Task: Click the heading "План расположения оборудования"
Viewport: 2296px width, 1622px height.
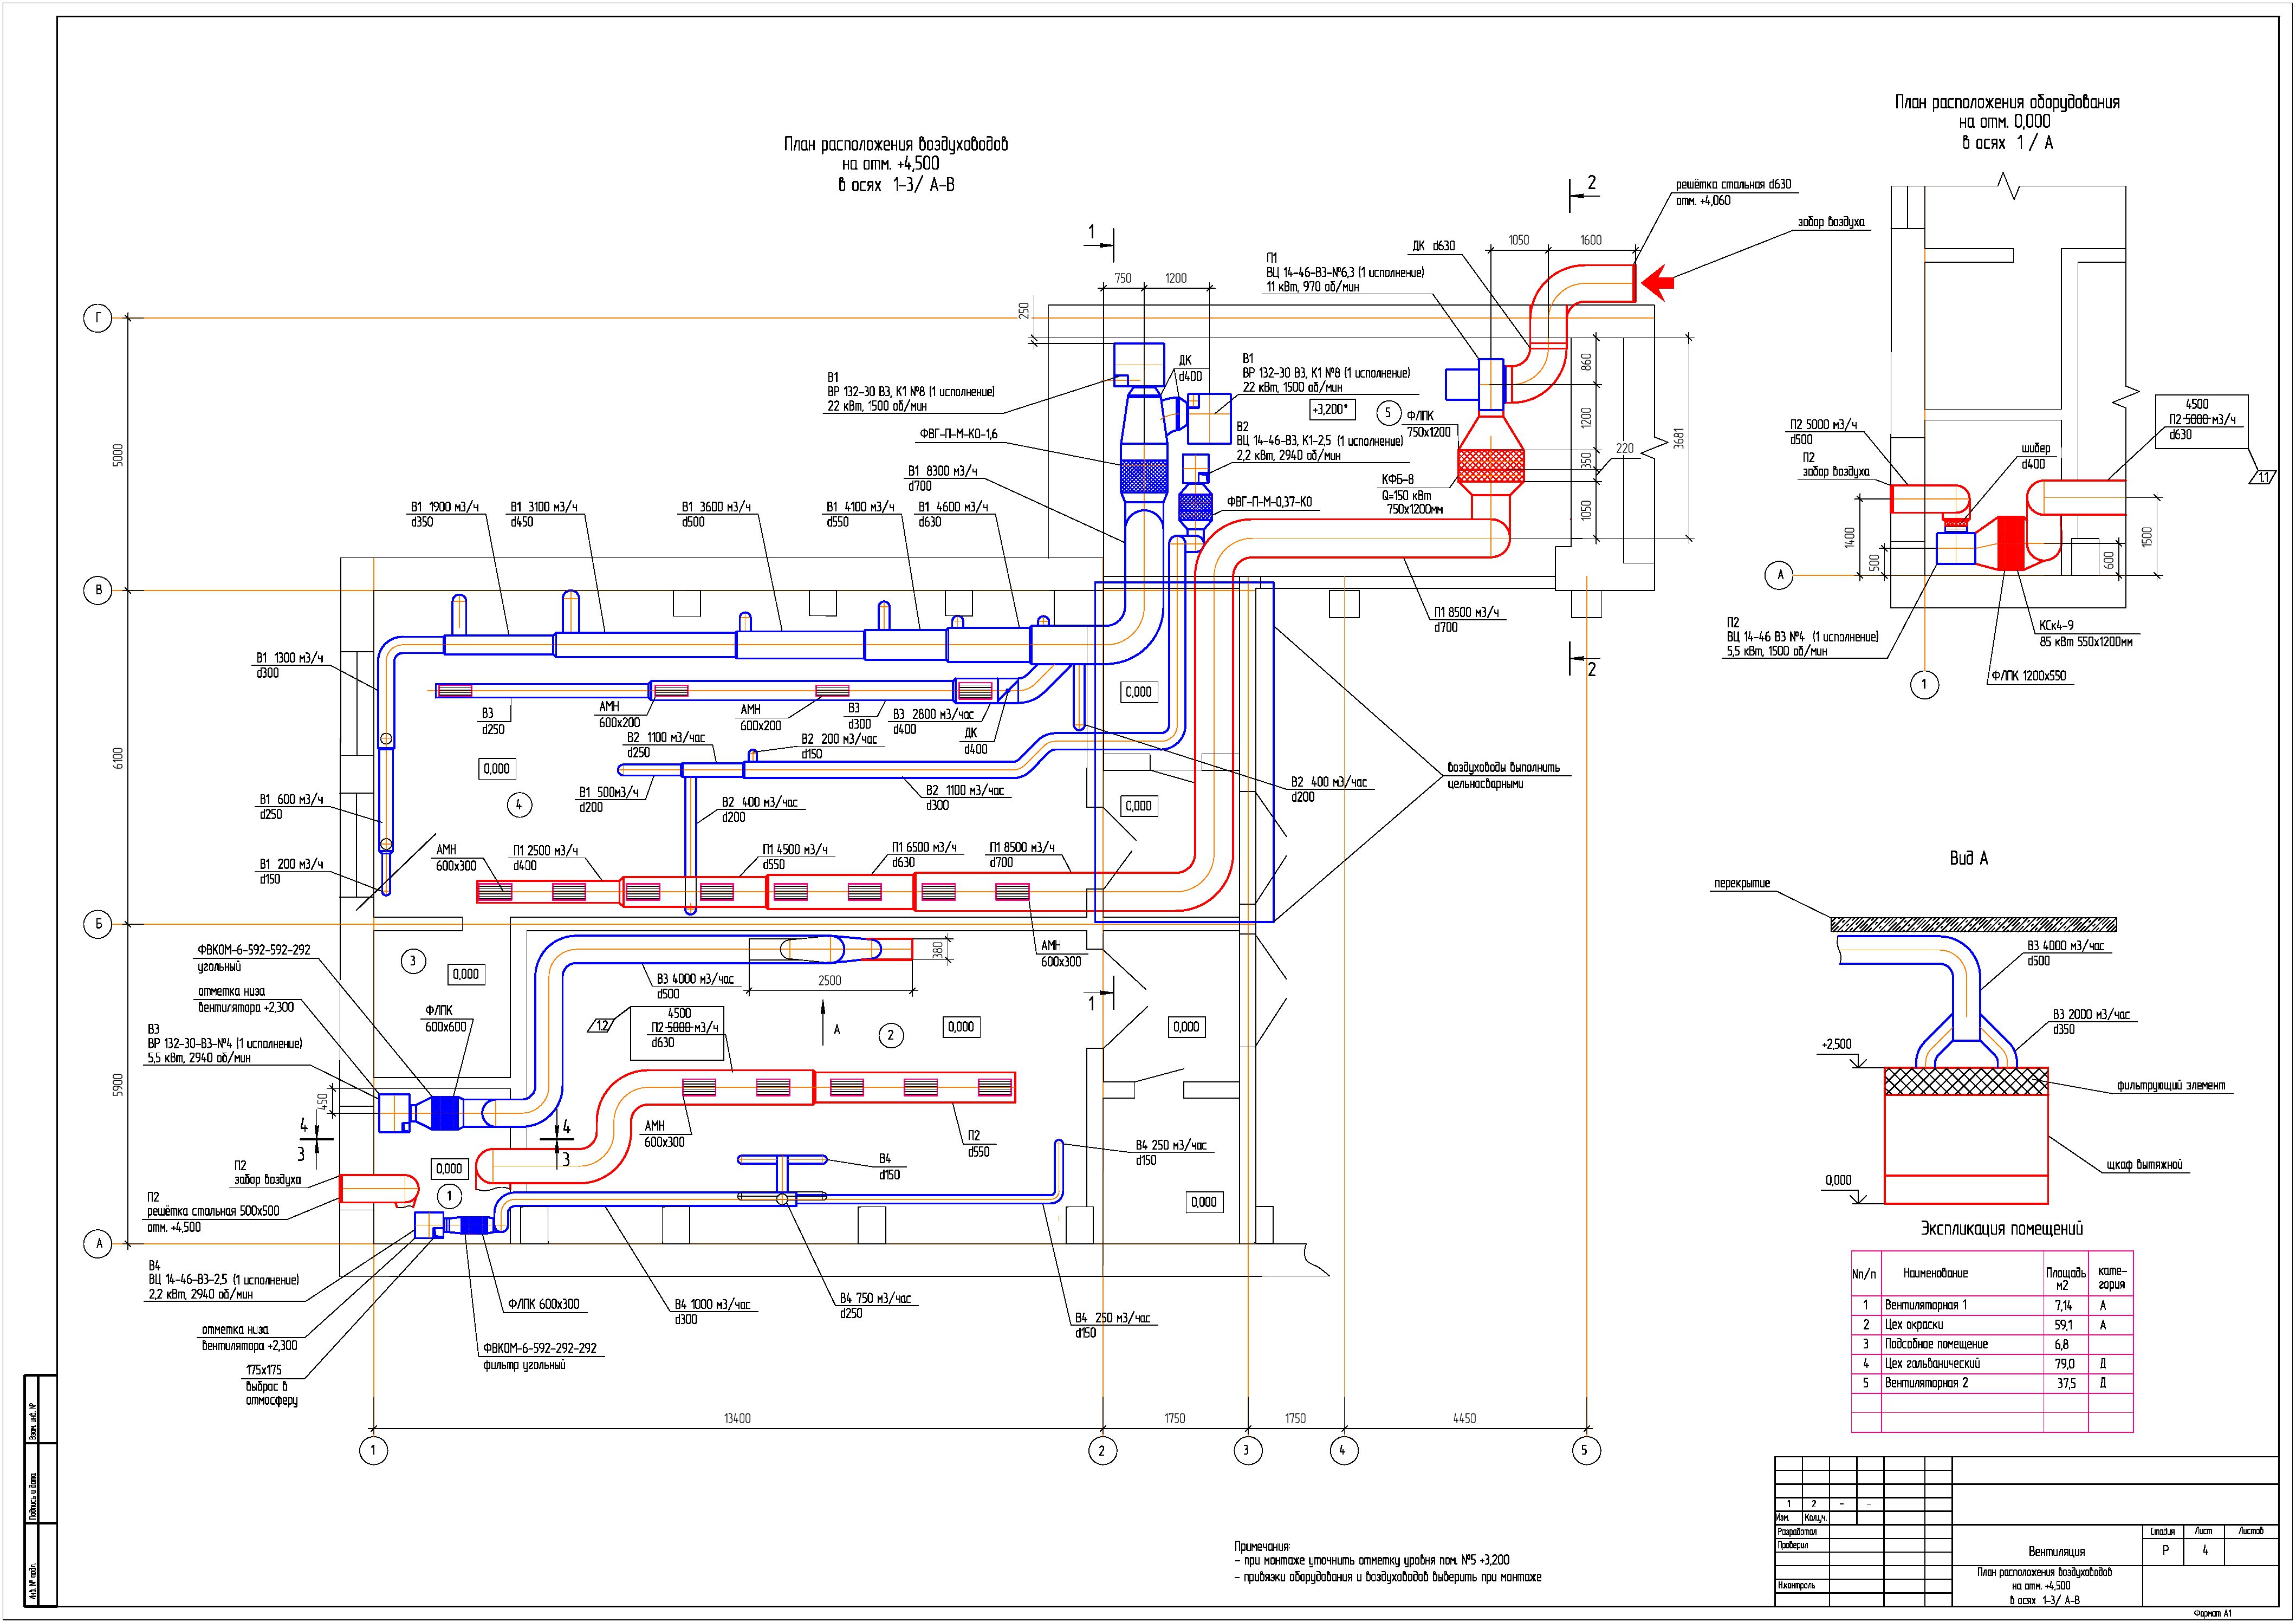Action: click(2007, 102)
